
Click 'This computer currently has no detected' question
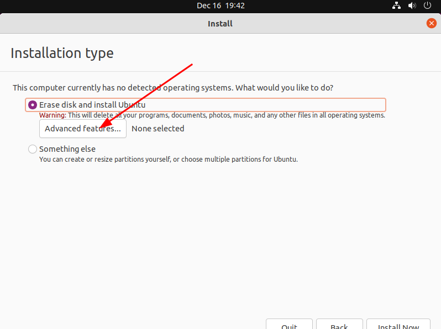[x=173, y=88]
